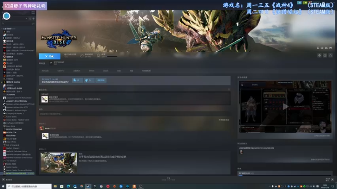
Task: Open the discussions tab
Action: point(106,71)
